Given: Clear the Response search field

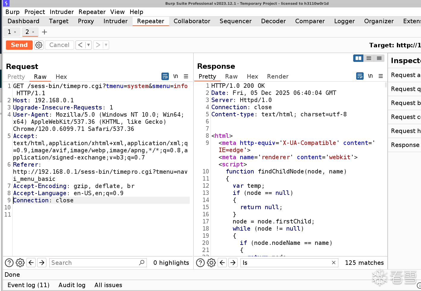Looking at the screenshot, I should pyautogui.click(x=334, y=262).
